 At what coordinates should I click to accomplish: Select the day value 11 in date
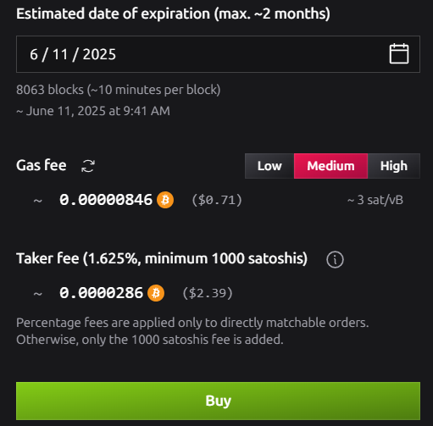click(x=60, y=54)
